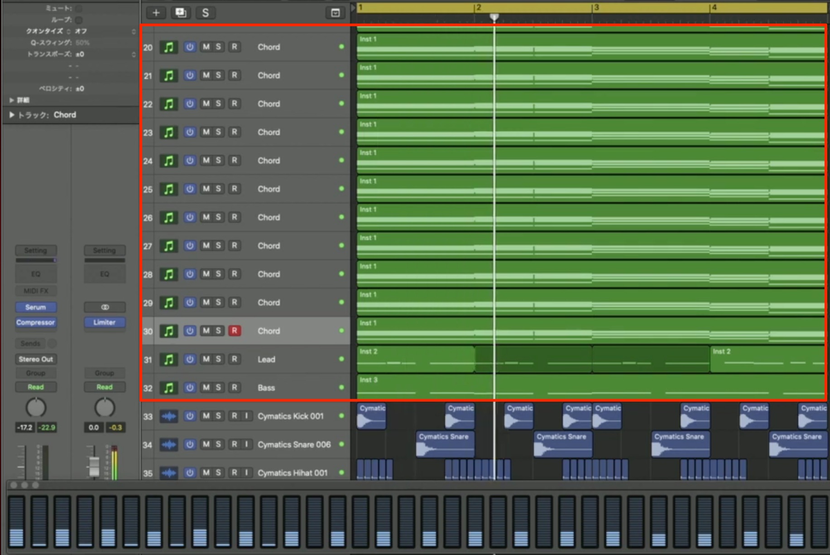
Task: Click audio waveform icon on Cymatics Hihat 001
Action: (x=168, y=473)
